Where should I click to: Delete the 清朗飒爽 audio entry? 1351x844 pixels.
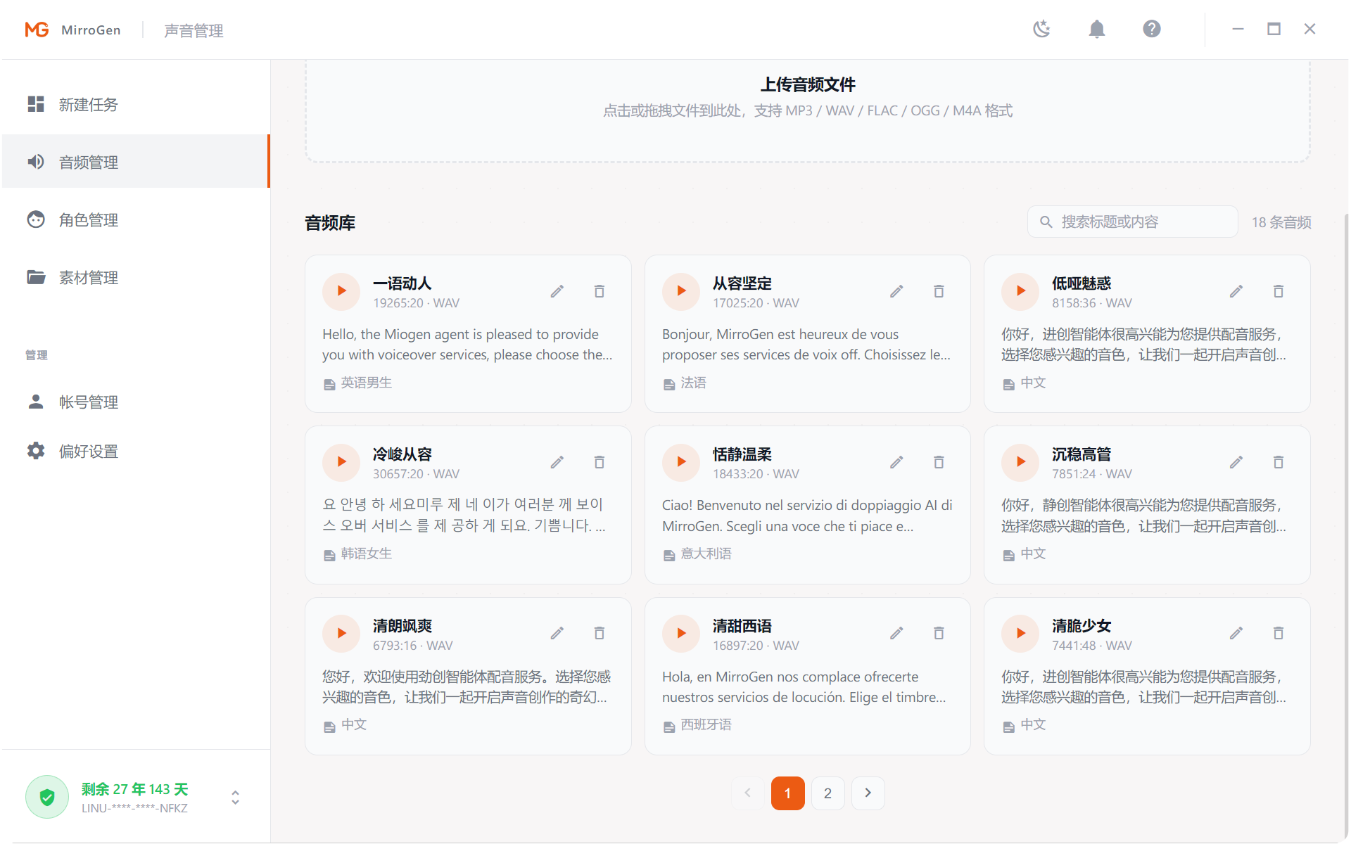[x=599, y=634]
